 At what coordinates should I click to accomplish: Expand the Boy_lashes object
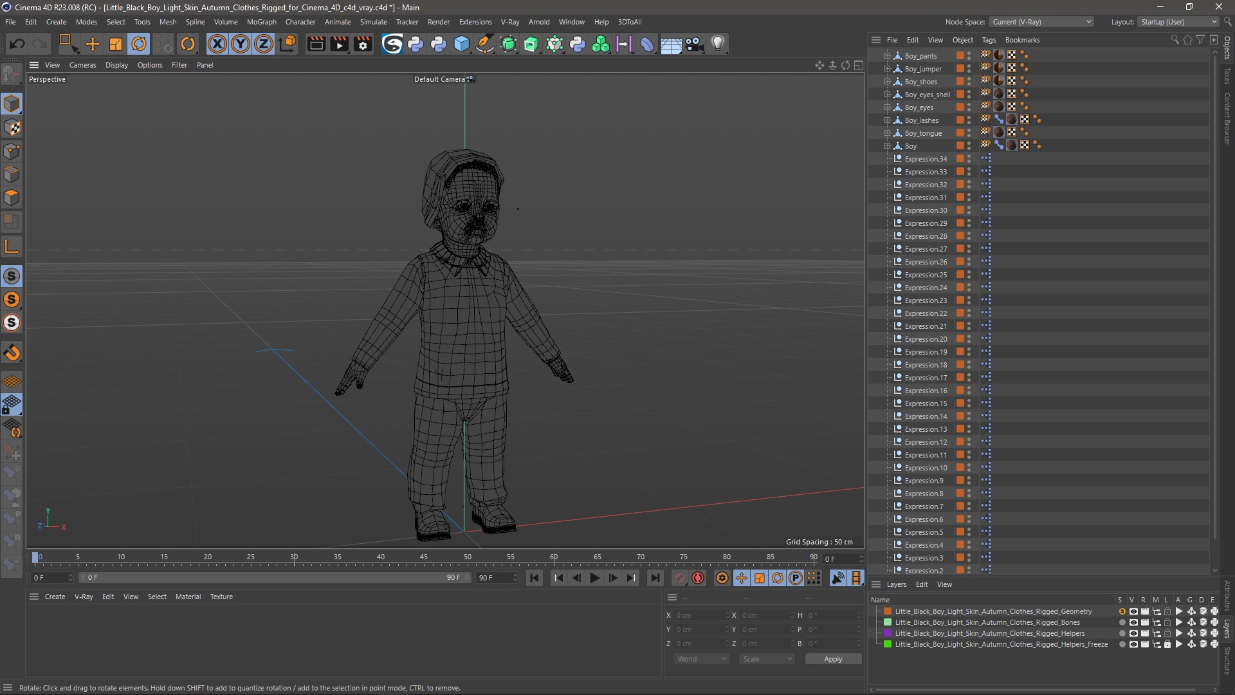(x=887, y=120)
